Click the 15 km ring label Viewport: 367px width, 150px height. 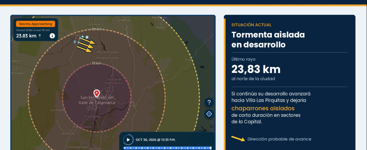[96, 63]
